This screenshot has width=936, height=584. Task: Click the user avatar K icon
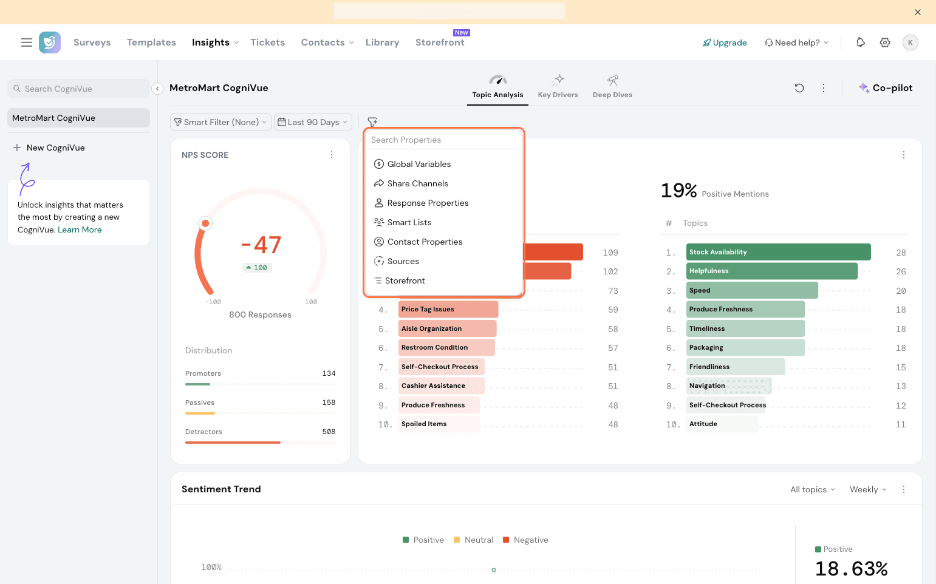tap(910, 42)
